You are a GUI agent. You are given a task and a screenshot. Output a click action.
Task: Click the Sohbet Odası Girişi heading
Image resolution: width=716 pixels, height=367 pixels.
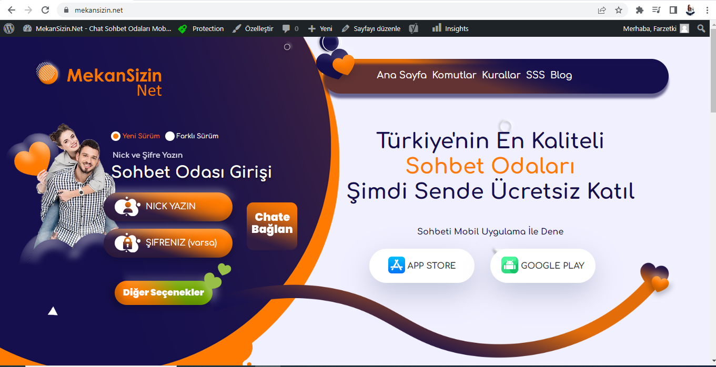pos(191,172)
